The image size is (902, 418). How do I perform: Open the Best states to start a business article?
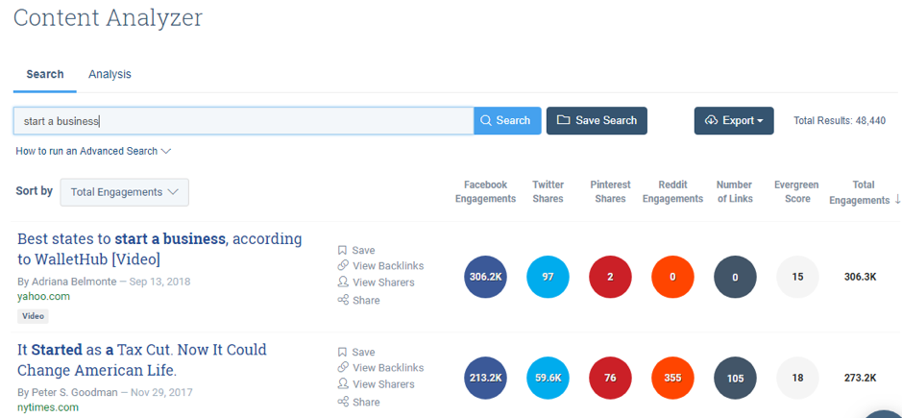pyautogui.click(x=159, y=249)
